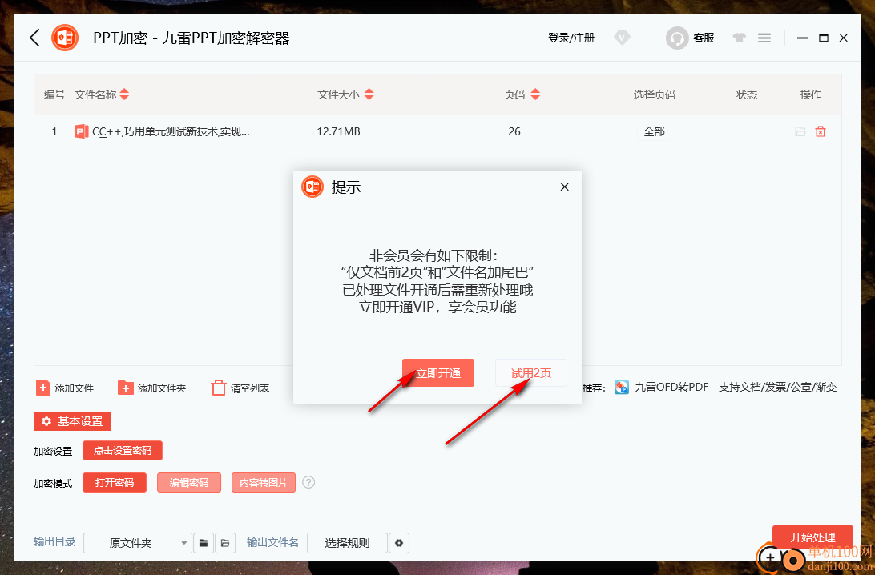
Task: Sort by 文件名称 column arrows
Action: coord(124,94)
